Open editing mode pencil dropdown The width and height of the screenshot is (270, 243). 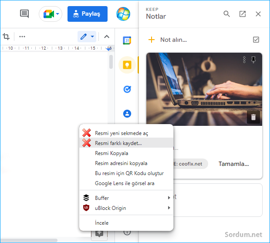tap(87, 37)
